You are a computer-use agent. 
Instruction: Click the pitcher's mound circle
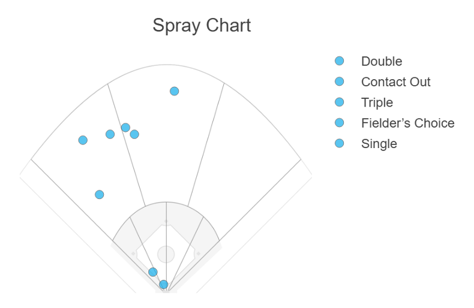point(166,254)
